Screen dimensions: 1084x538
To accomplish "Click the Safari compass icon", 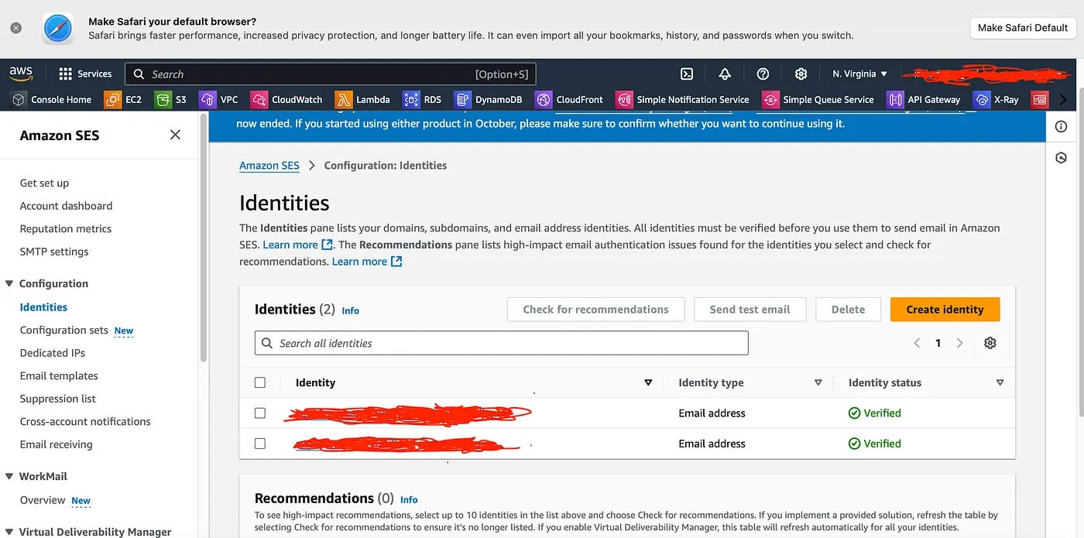I will coord(58,28).
